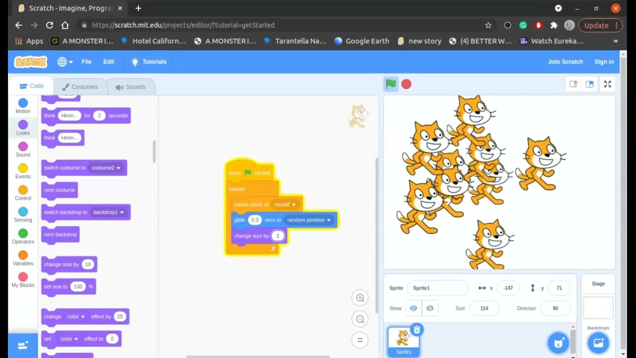This screenshot has height=358, width=636.
Task: Click the next costume block
Action: point(59,190)
